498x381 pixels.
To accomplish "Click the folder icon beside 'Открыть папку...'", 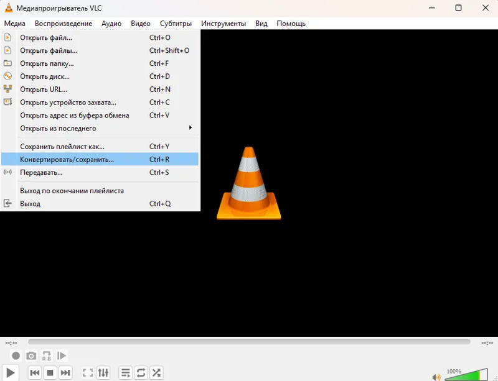I will click(x=7, y=63).
